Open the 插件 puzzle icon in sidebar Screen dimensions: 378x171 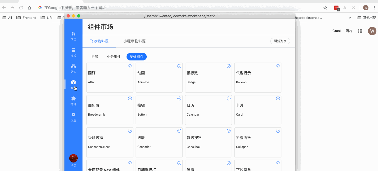coord(73,99)
